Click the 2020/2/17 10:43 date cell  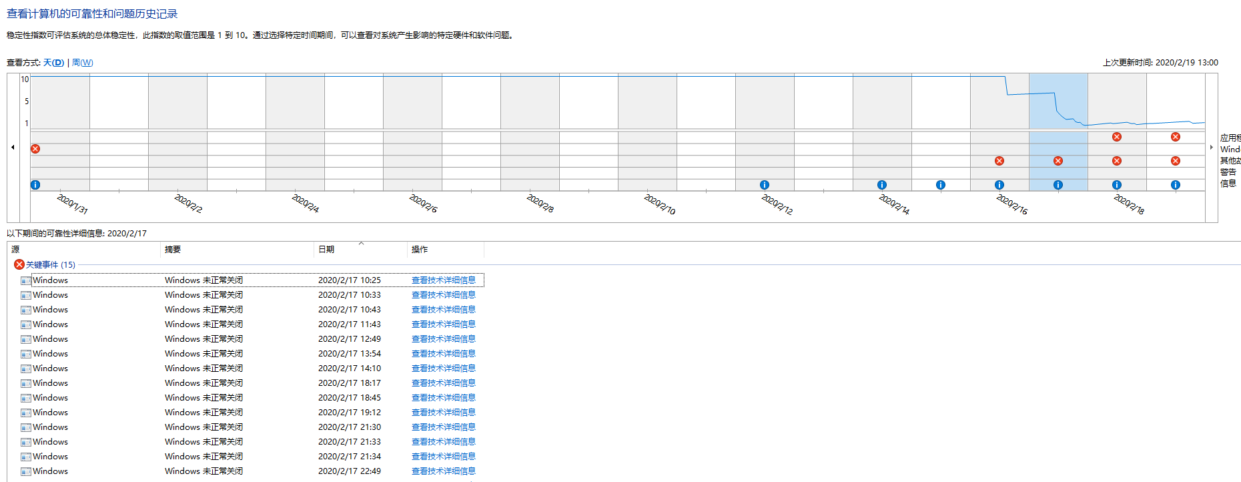pos(350,310)
